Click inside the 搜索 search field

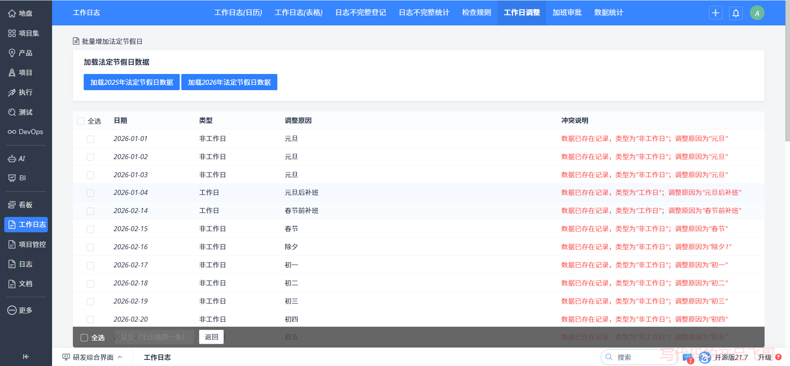[x=636, y=358]
